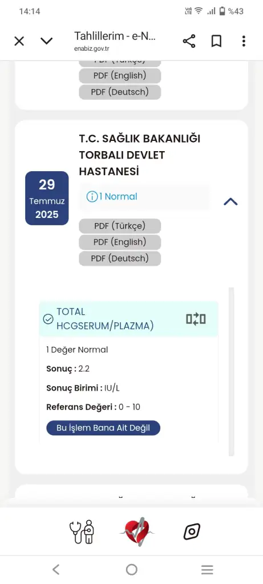263x584 pixels.
Task: Open PDF (Deutsch) in the upper card
Action: (x=120, y=92)
